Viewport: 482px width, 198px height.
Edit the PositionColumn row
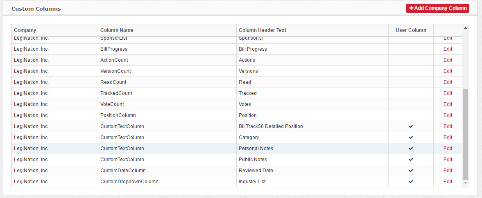[x=448, y=115]
